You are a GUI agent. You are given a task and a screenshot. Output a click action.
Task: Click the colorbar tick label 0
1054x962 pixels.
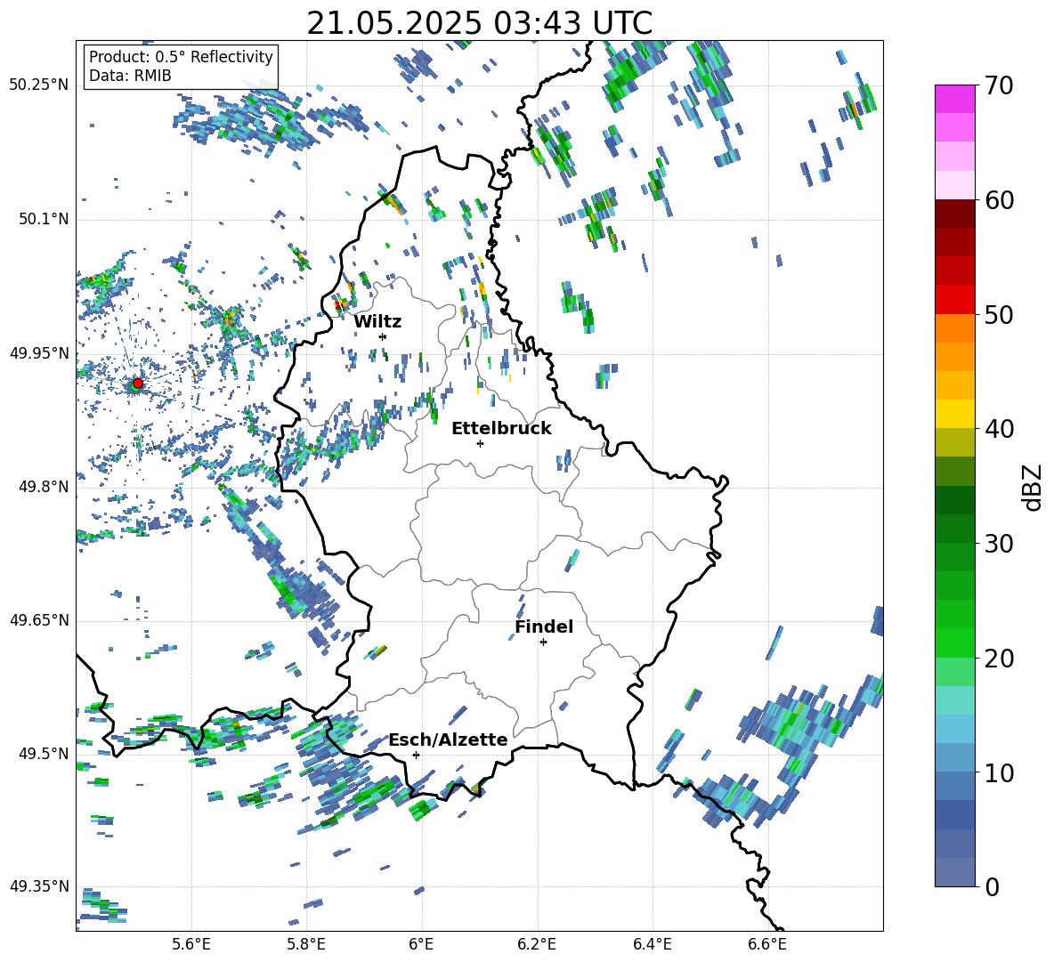click(992, 886)
